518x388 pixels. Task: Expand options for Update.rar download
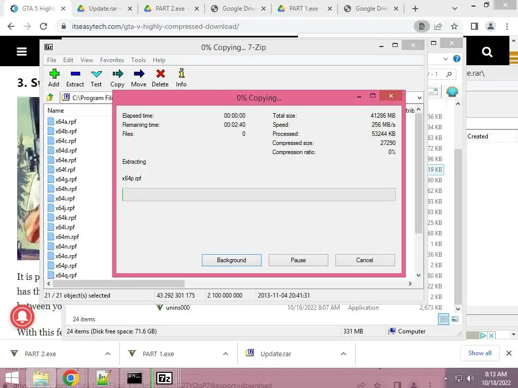(x=343, y=354)
